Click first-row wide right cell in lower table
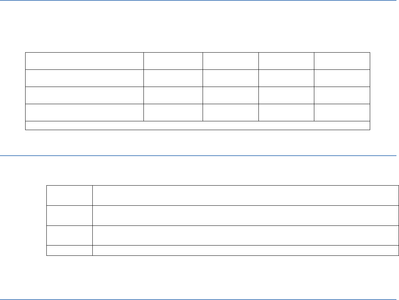Image resolution: width=399 pixels, height=300 pixels. [x=246, y=195]
